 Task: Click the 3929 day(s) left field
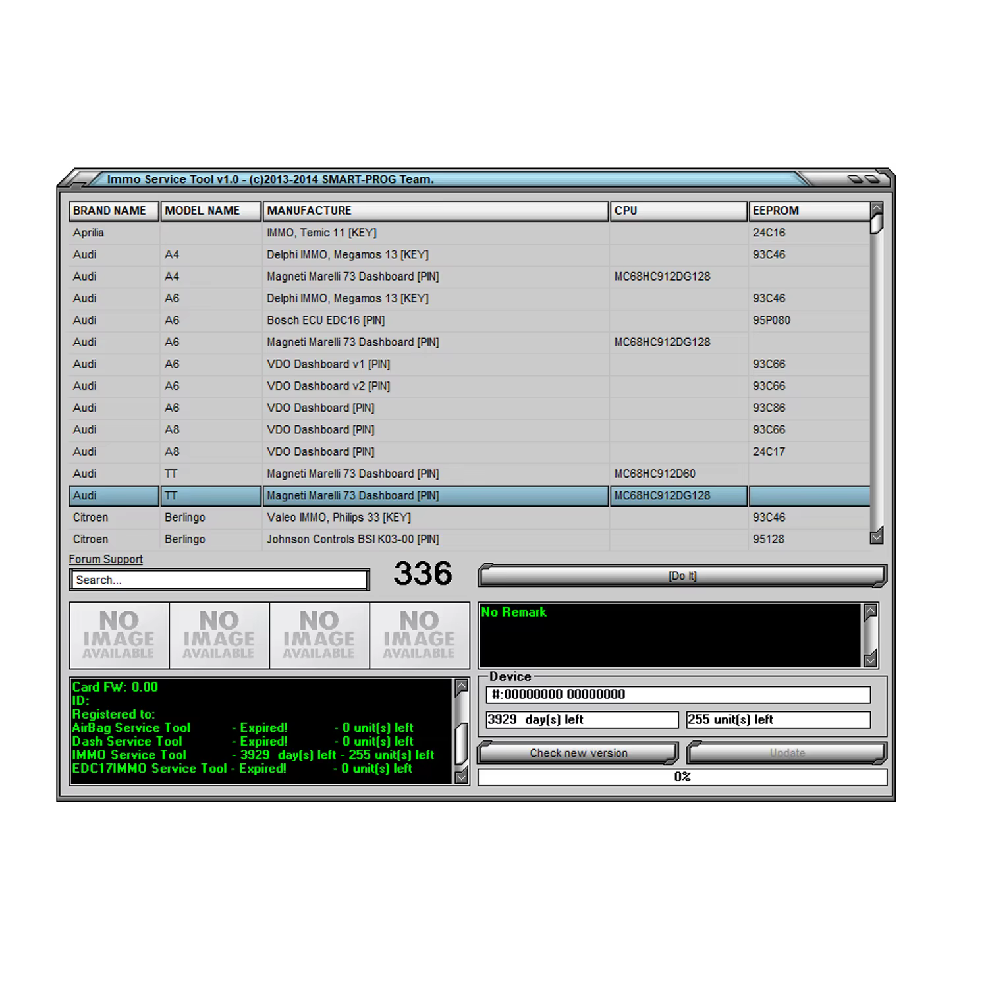click(582, 719)
